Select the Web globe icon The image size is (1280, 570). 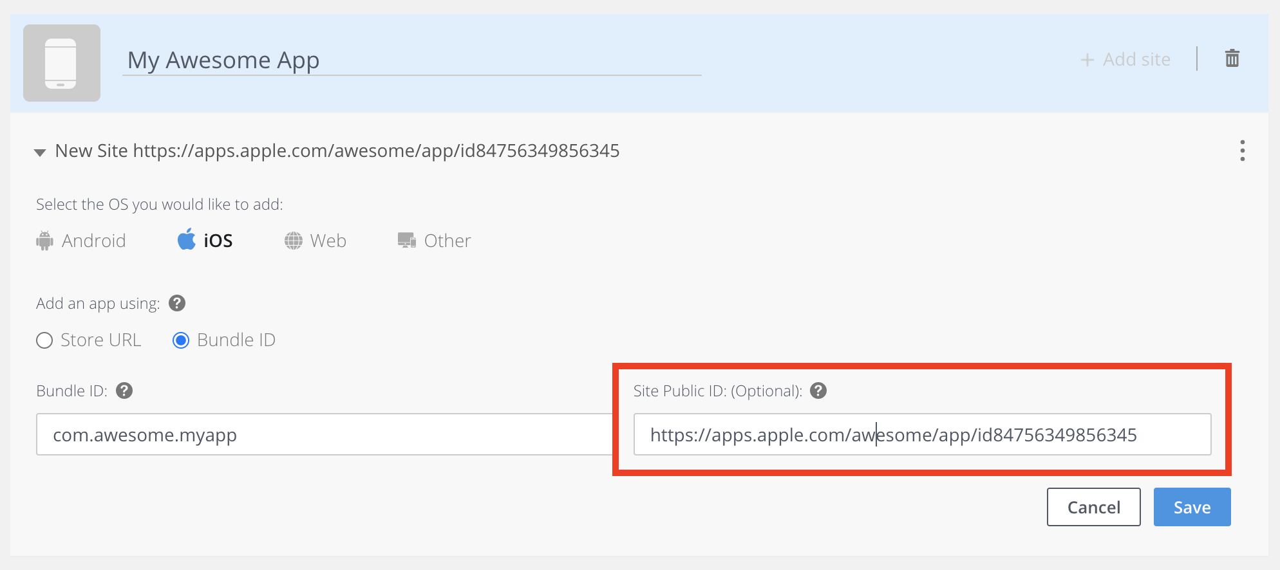point(294,241)
